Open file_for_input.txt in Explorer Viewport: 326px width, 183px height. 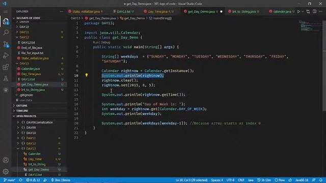coord(32,53)
